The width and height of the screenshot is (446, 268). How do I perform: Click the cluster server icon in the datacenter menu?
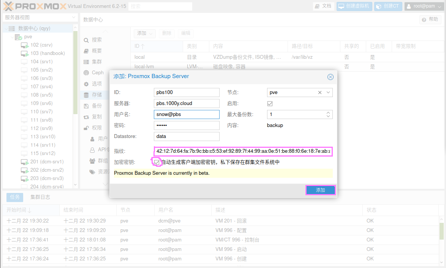[86, 62]
